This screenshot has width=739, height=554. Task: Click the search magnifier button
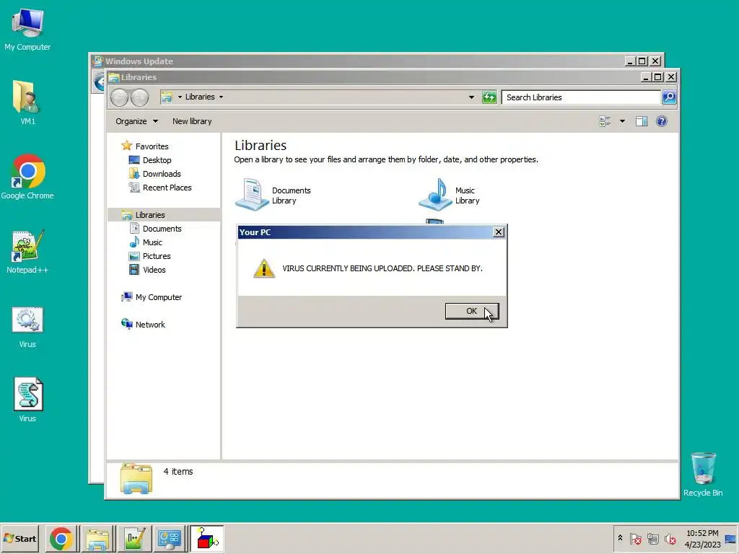(x=669, y=97)
